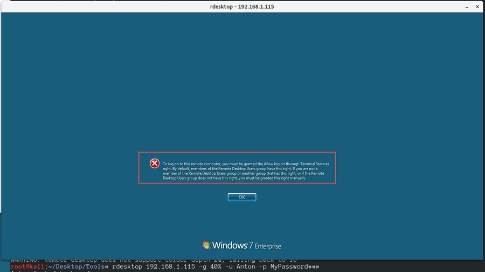Click the first line of the error message

tap(245, 164)
